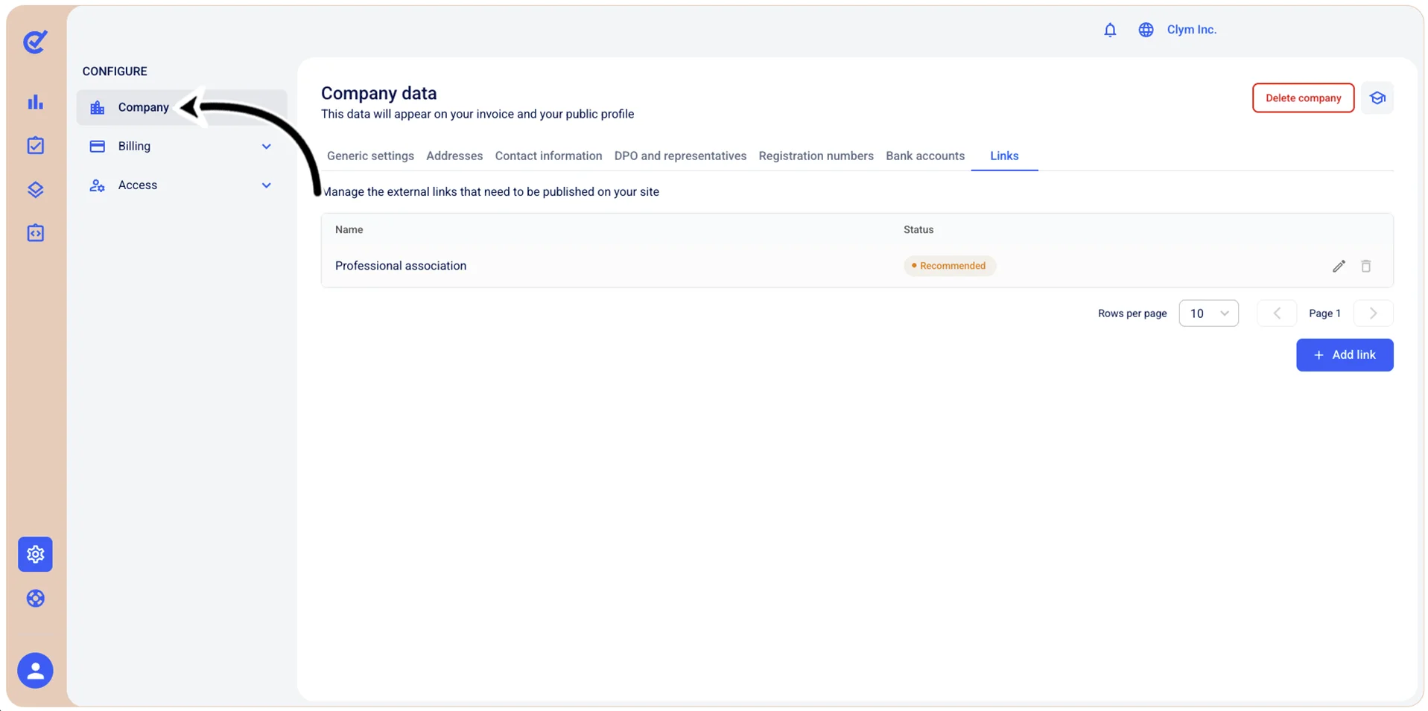Viewport: 1428px width, 711px height.
Task: Click the Clym logo icon
Action: pyautogui.click(x=35, y=42)
